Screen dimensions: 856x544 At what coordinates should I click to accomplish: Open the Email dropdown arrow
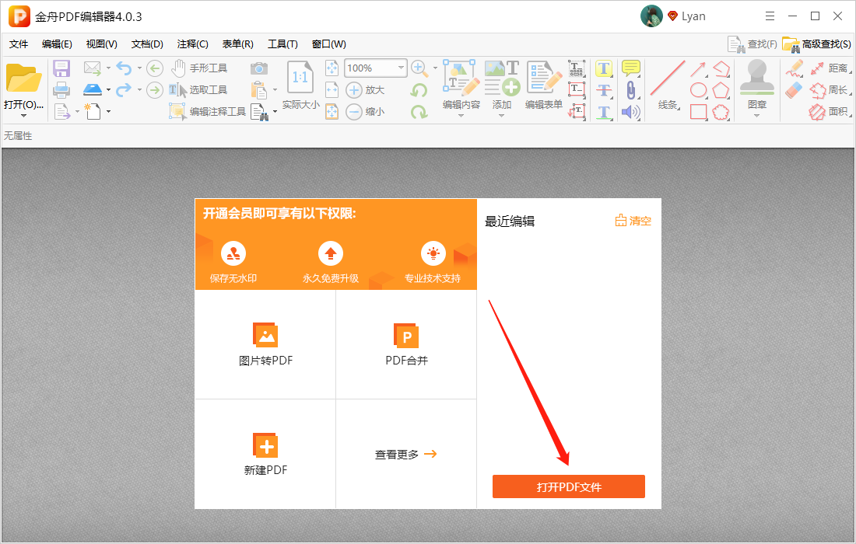tap(109, 68)
